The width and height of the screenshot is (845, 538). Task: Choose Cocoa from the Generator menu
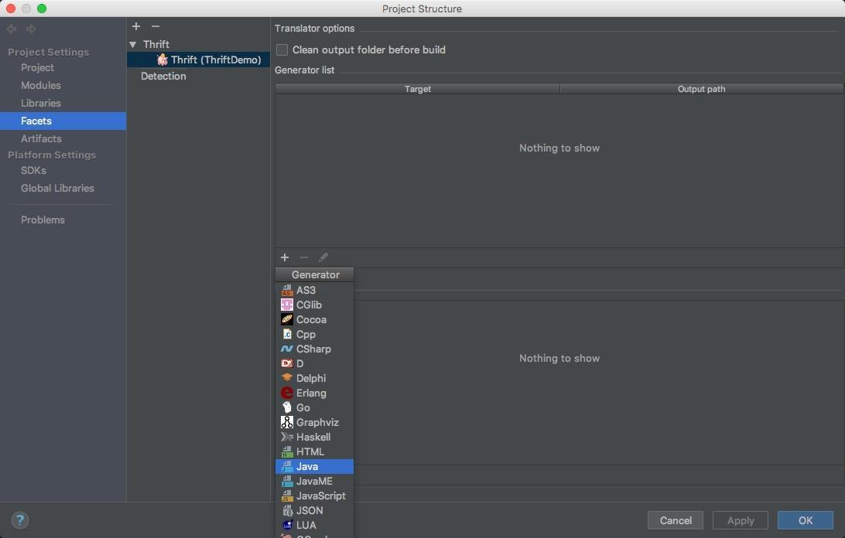[x=314, y=319]
